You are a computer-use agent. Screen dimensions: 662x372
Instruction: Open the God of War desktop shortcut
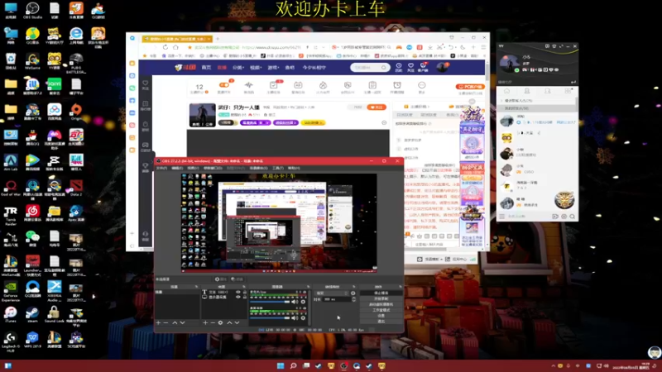tap(11, 188)
